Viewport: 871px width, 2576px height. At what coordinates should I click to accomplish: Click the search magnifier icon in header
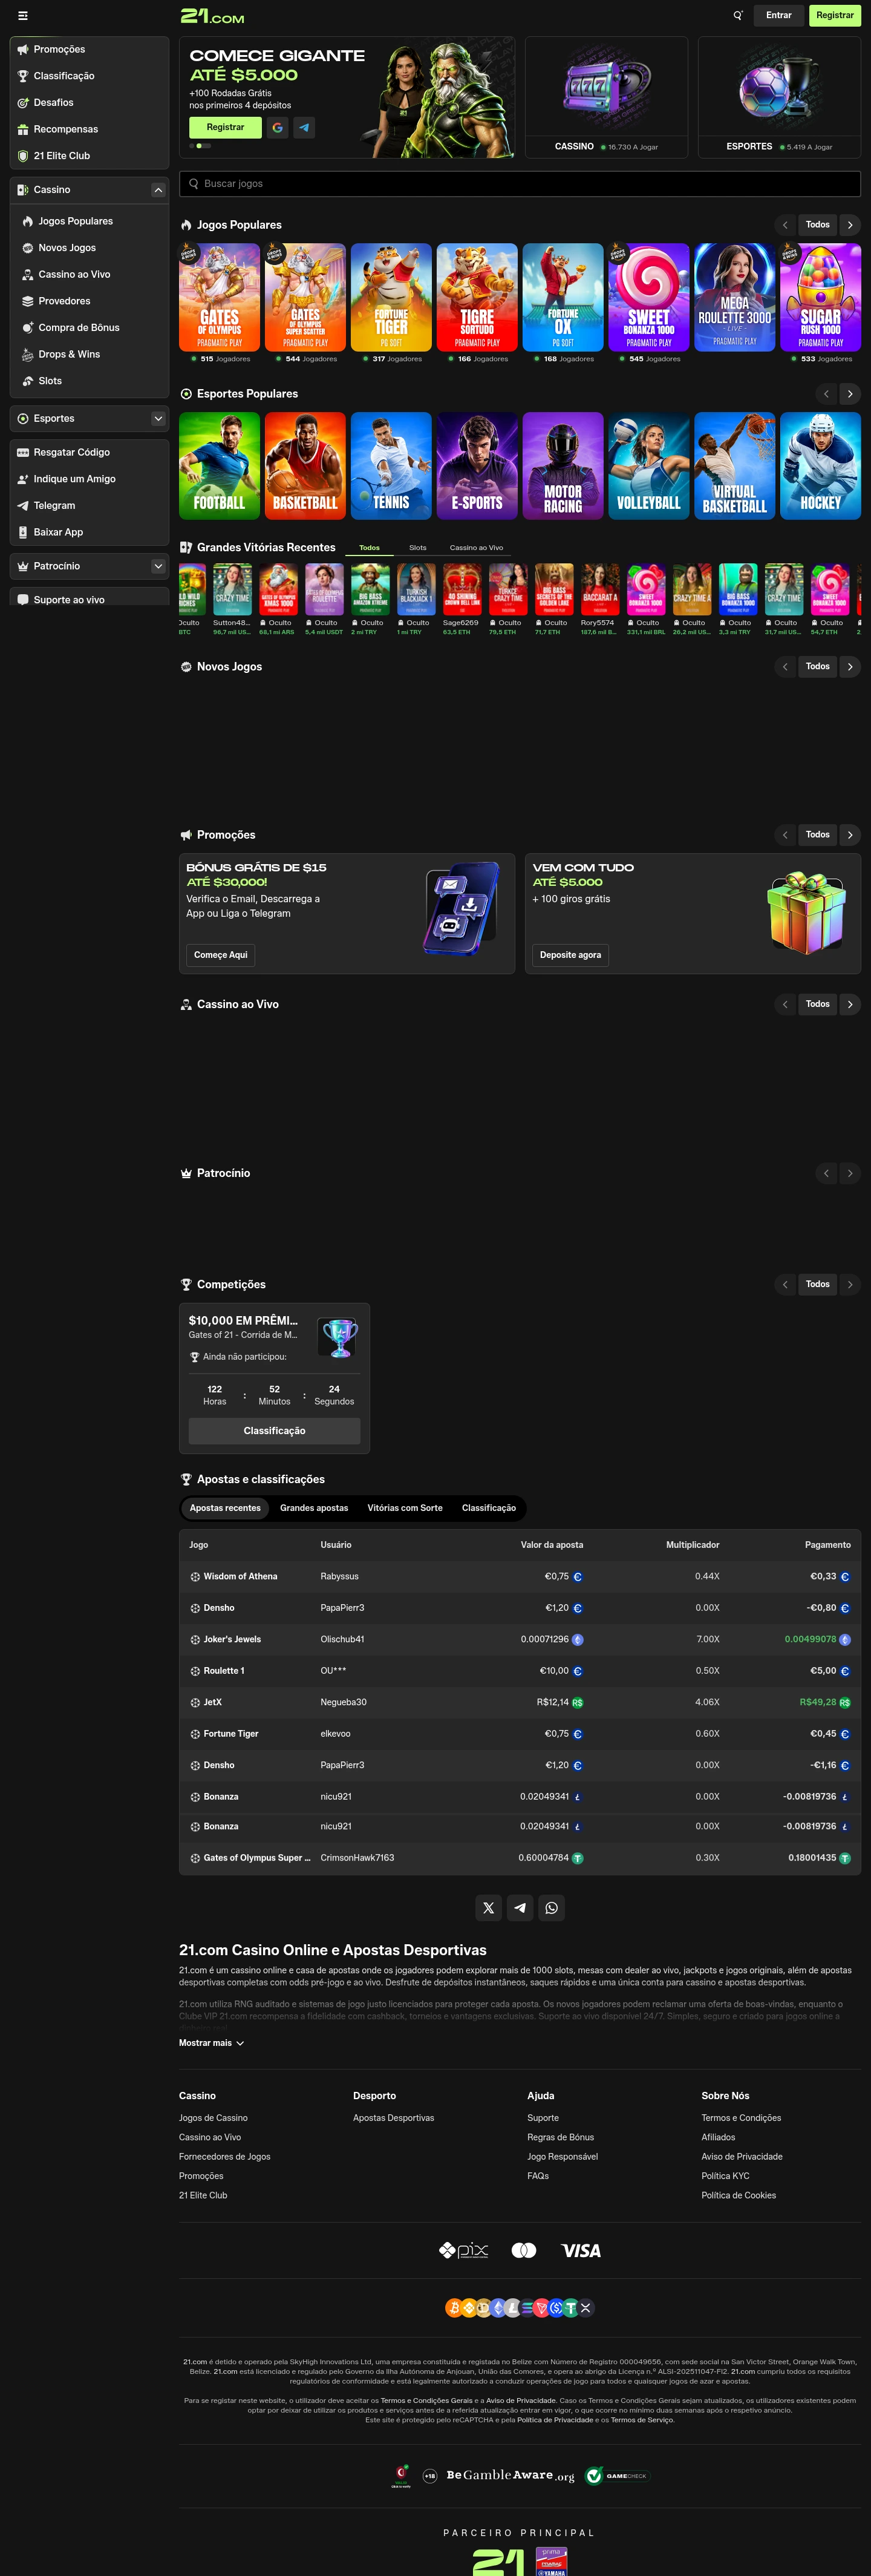738,15
